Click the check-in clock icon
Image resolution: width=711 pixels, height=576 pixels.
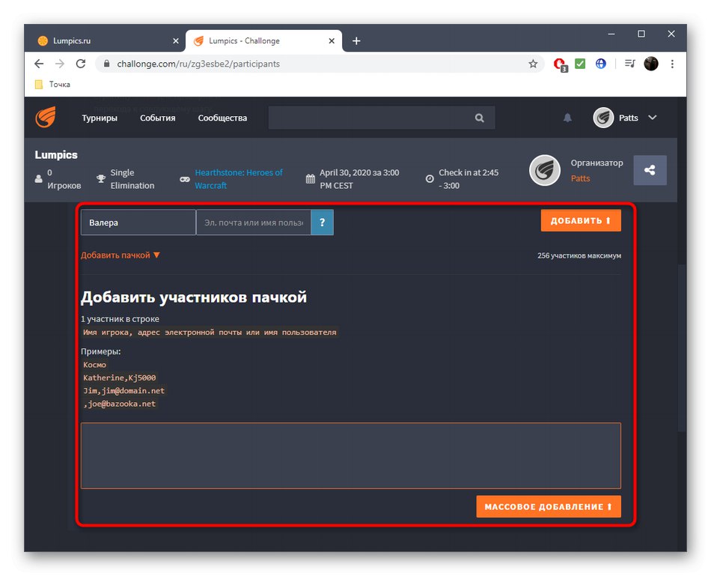[x=429, y=178]
